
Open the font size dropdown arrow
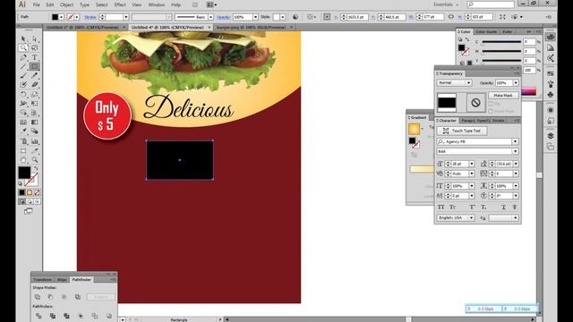click(472, 164)
